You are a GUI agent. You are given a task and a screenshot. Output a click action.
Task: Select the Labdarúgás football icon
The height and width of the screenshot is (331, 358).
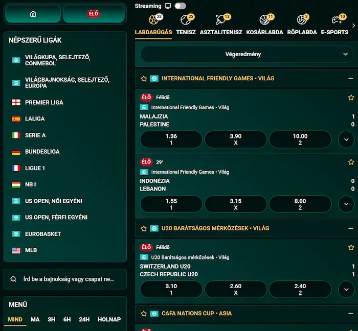click(x=153, y=20)
